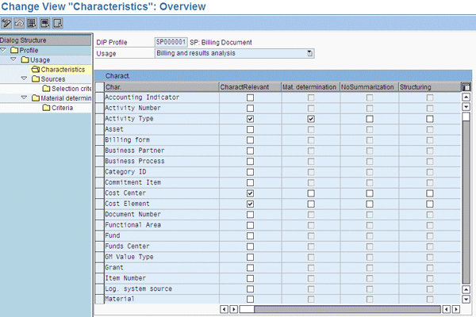This screenshot has width=476, height=317.
Task: Select the Activity Type row selector
Action: [x=100, y=119]
